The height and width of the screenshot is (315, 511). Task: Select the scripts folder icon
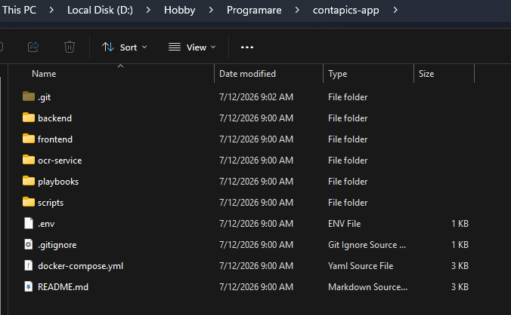pyautogui.click(x=29, y=202)
